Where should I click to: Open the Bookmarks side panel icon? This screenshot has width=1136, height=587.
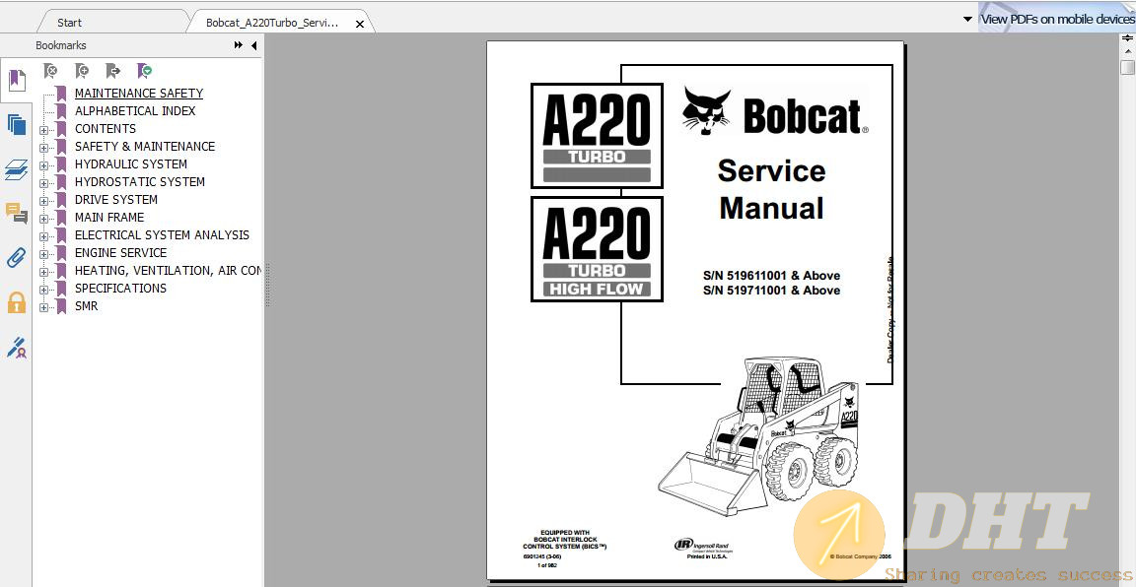pyautogui.click(x=17, y=81)
